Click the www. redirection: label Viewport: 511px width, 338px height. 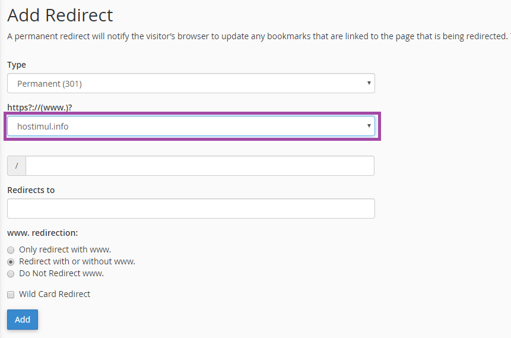tap(43, 233)
